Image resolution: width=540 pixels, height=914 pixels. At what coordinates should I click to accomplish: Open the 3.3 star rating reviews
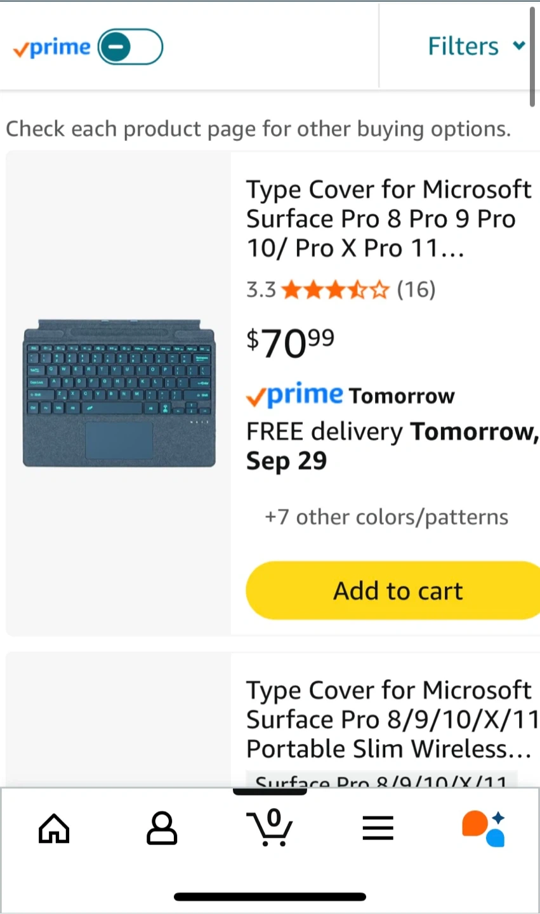tap(334, 290)
